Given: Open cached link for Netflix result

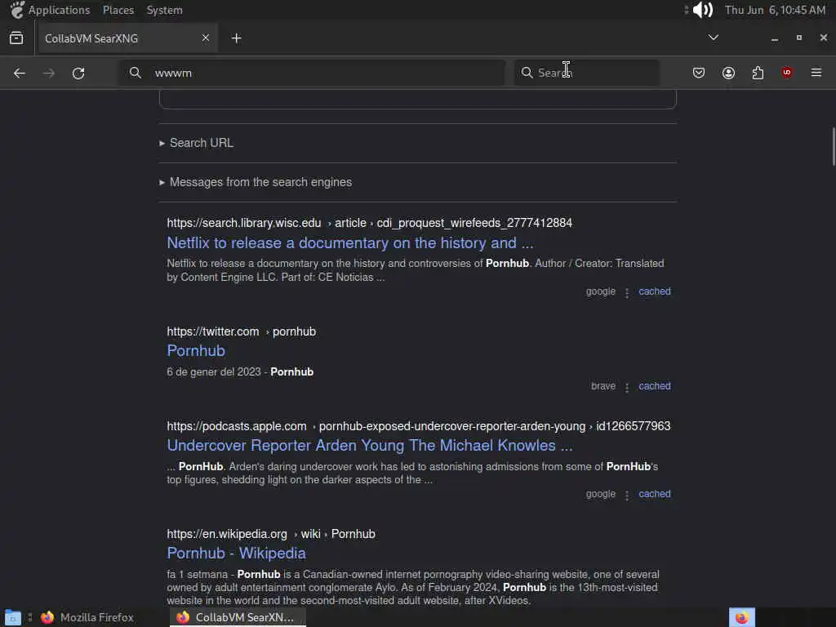Looking at the screenshot, I should (654, 291).
